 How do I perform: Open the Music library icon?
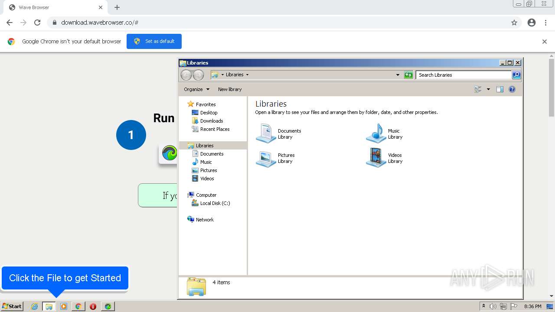pyautogui.click(x=376, y=133)
